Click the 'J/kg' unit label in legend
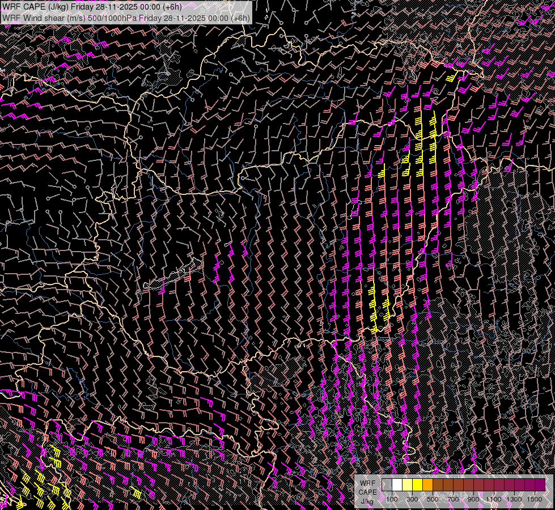This screenshot has width=555, height=510. (x=367, y=502)
